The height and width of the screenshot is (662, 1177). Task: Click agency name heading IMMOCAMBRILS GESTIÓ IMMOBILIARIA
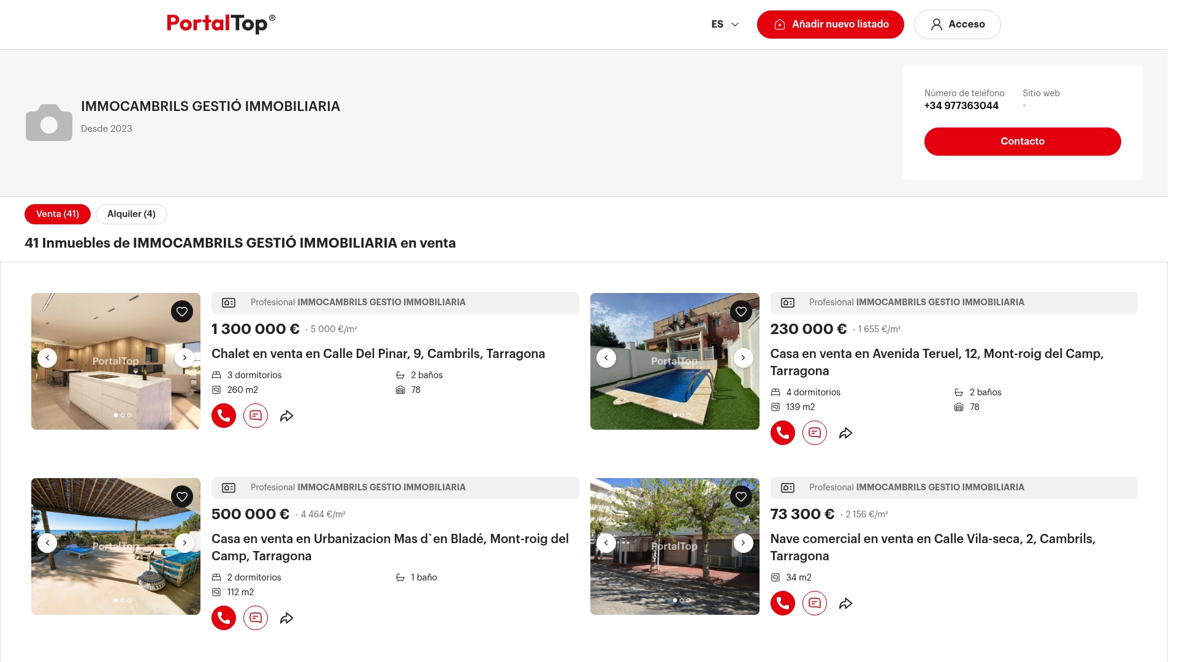210,107
